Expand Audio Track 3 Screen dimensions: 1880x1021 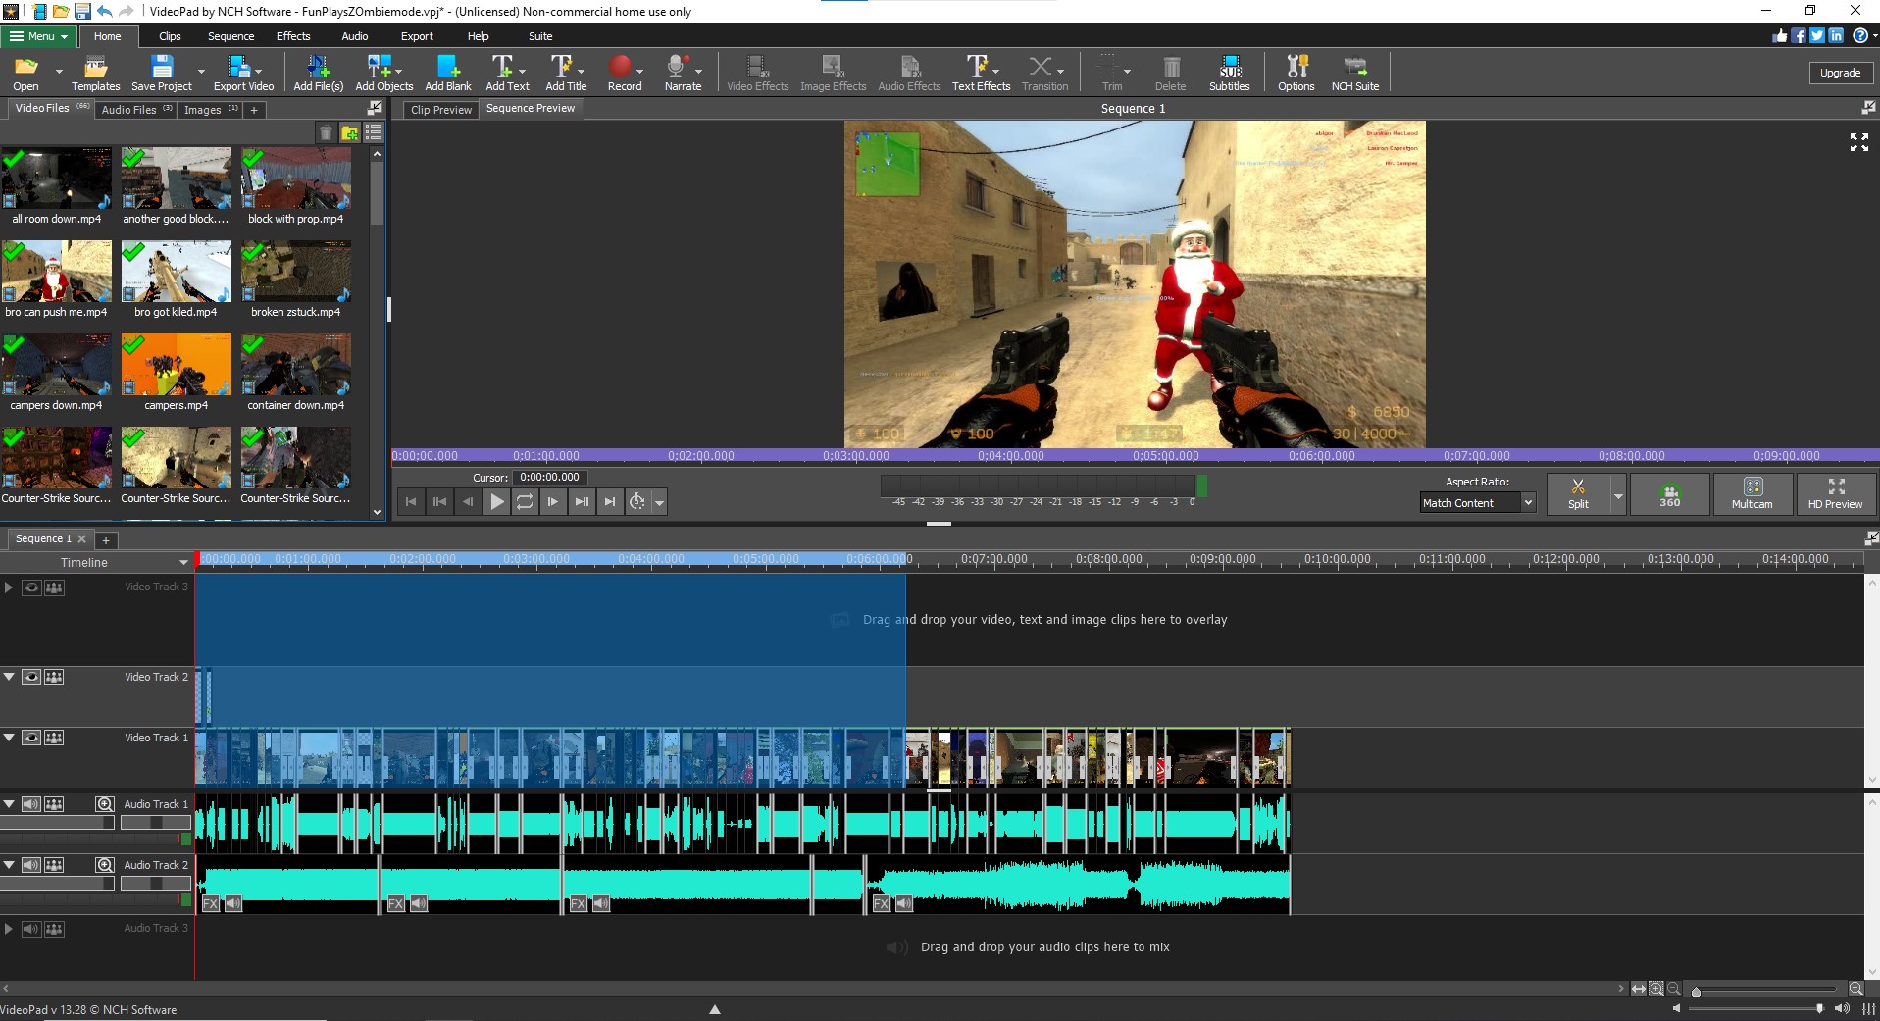pos(9,928)
